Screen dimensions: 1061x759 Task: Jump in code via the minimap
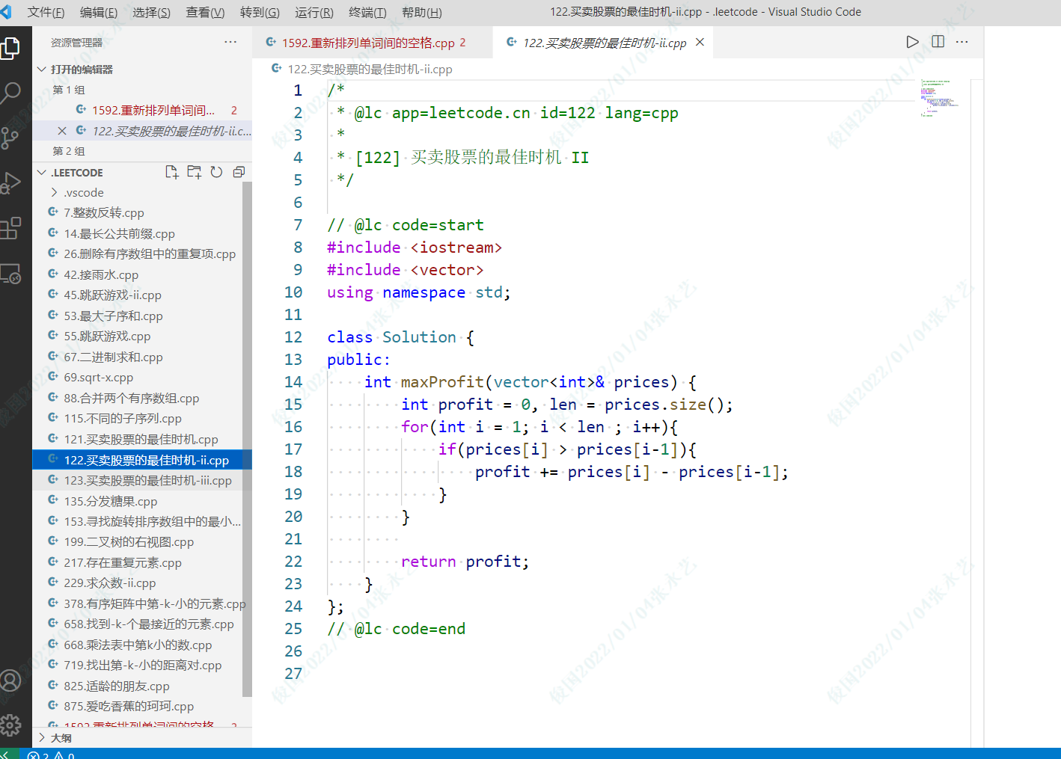coord(939,97)
